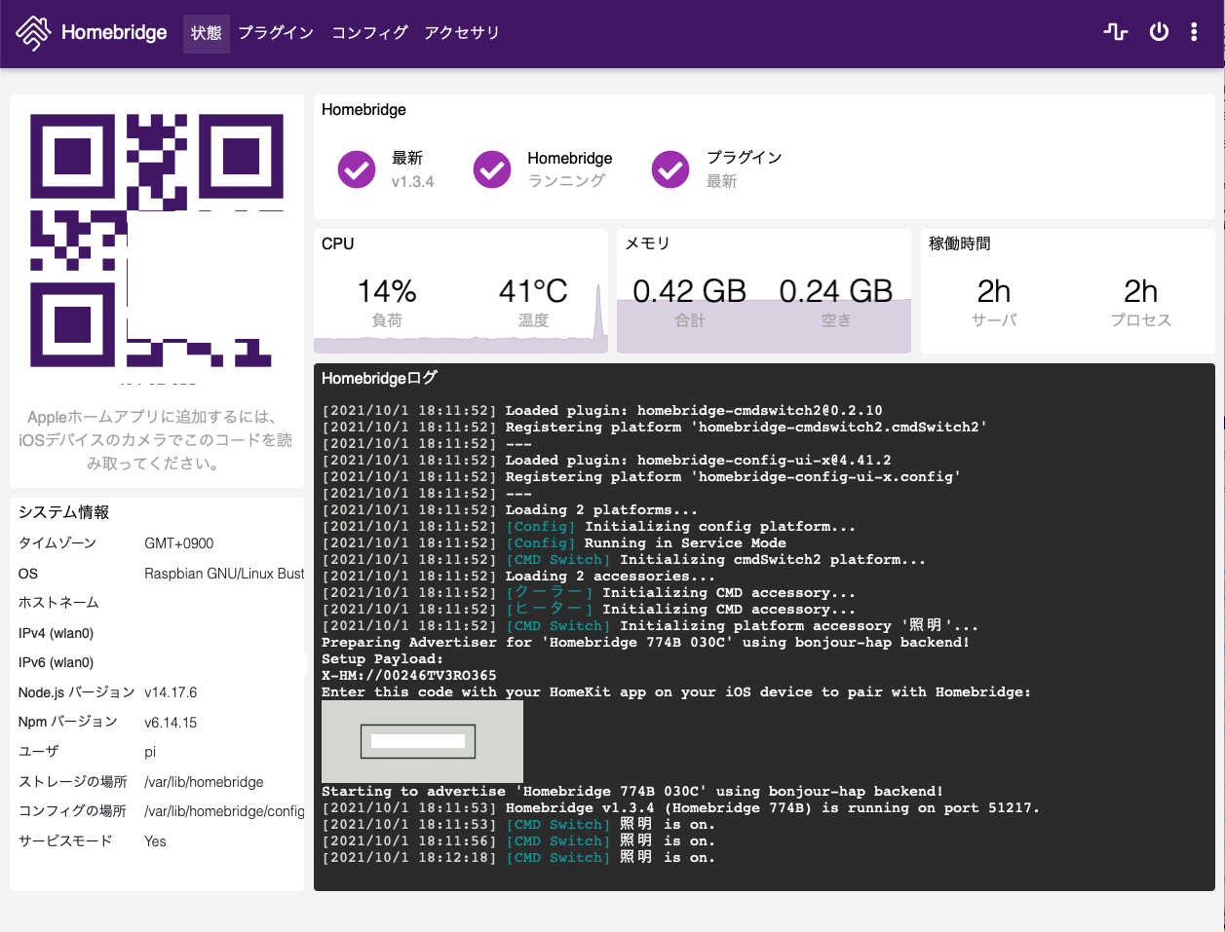The width and height of the screenshot is (1225, 932).
Task: Click the 'Loading 2 platforms...' log line
Action: coord(510,510)
